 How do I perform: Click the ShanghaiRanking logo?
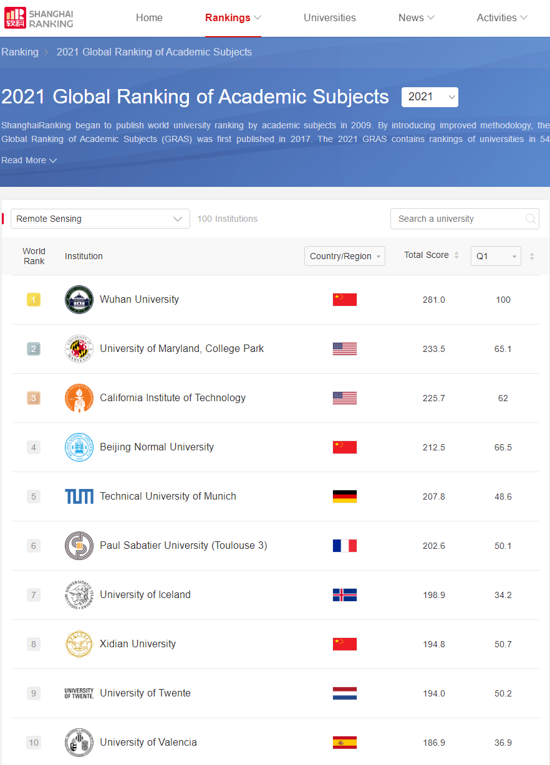click(39, 17)
